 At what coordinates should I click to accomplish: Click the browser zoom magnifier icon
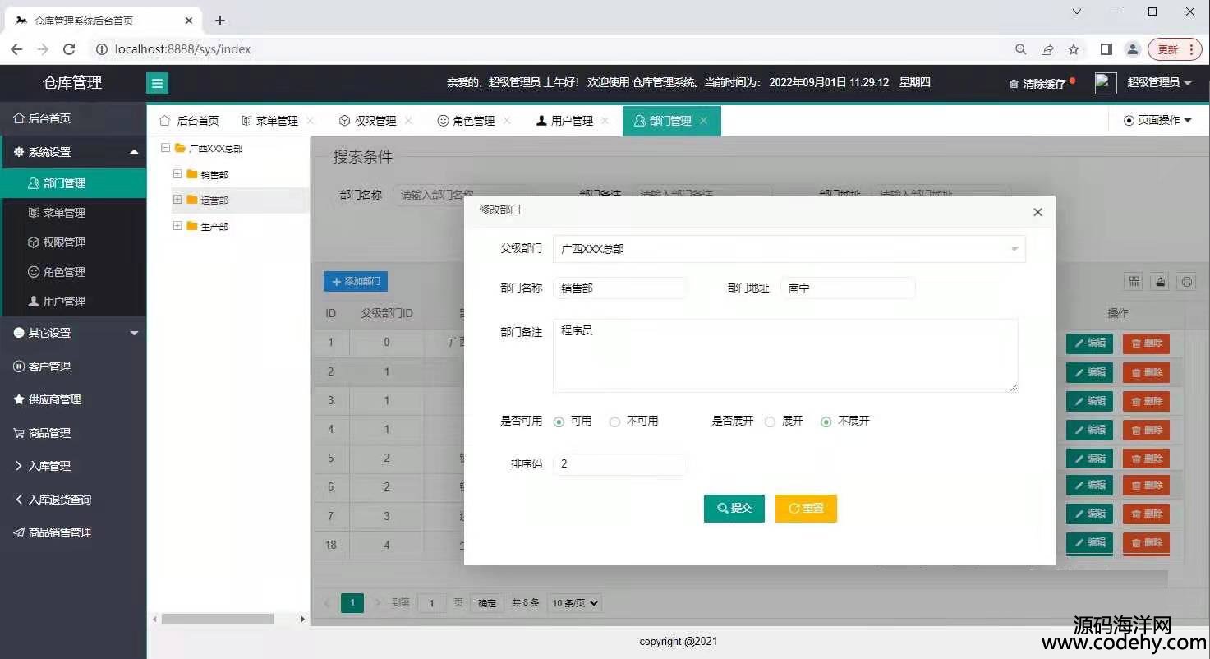tap(1021, 49)
